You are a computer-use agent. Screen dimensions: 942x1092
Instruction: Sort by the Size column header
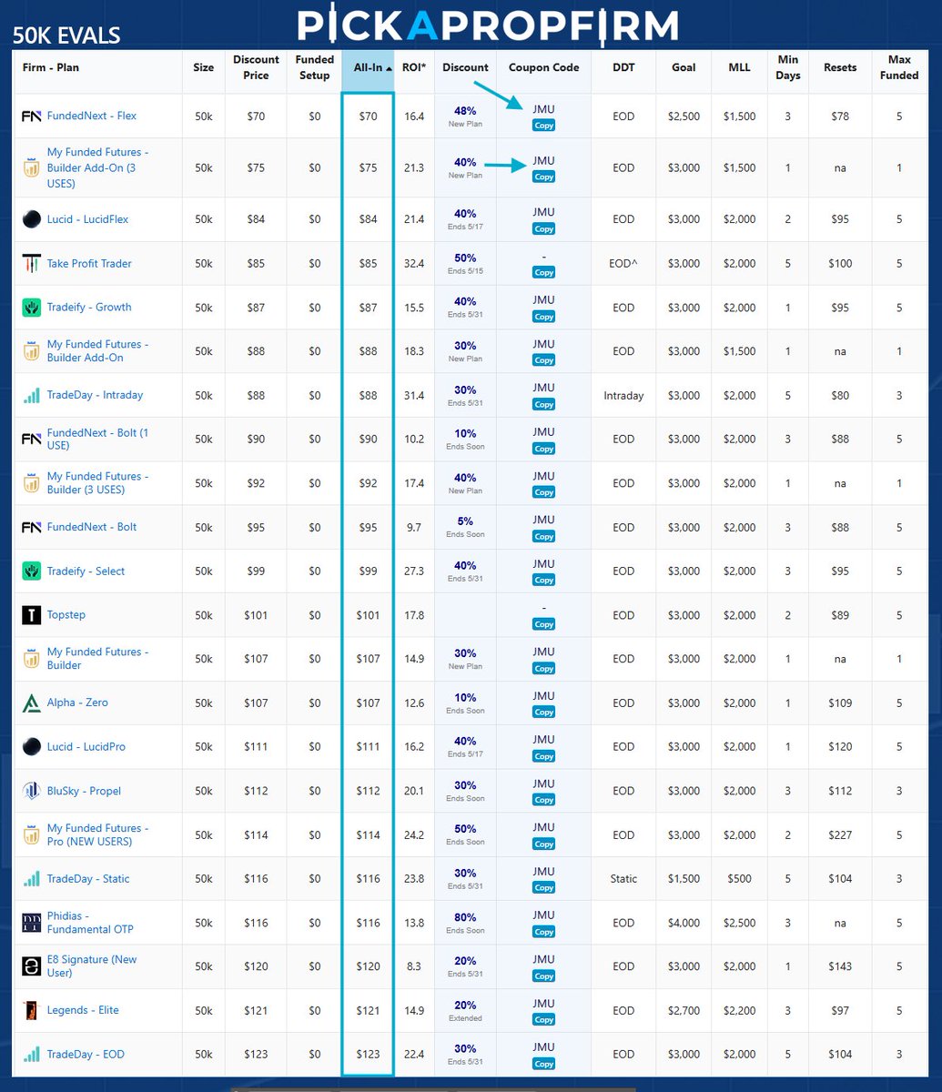[x=204, y=67]
